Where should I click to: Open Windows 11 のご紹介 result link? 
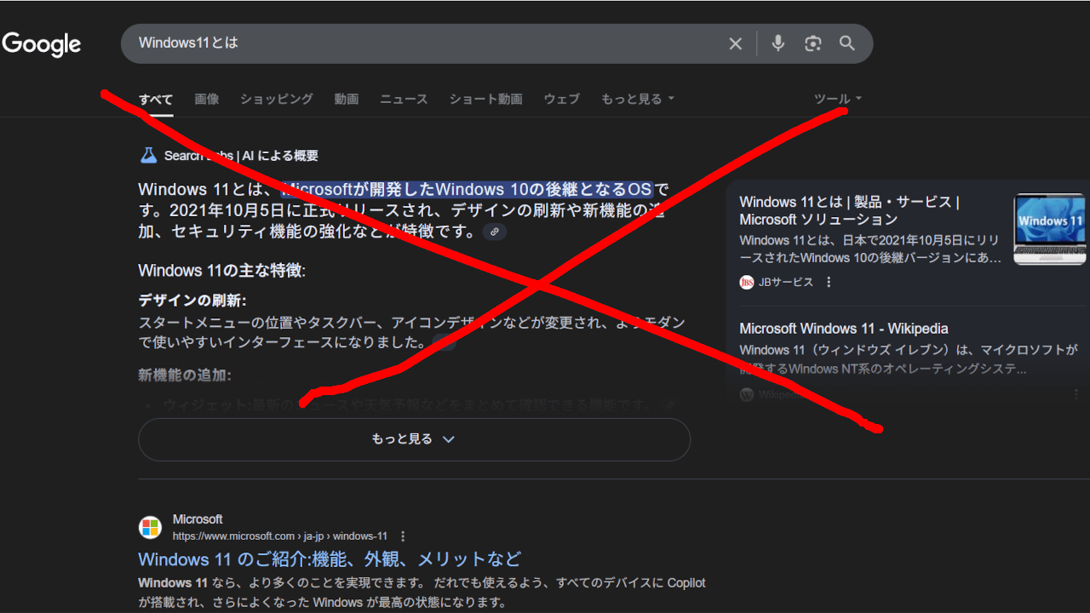(x=330, y=559)
